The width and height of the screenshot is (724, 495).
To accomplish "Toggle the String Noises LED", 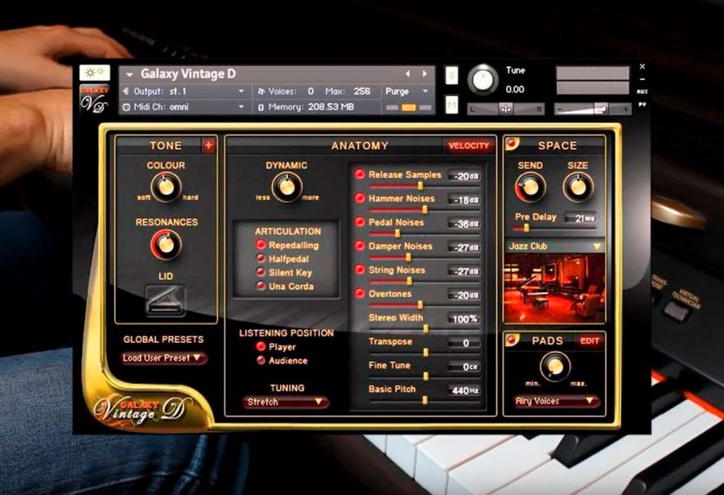I will 360,269.
